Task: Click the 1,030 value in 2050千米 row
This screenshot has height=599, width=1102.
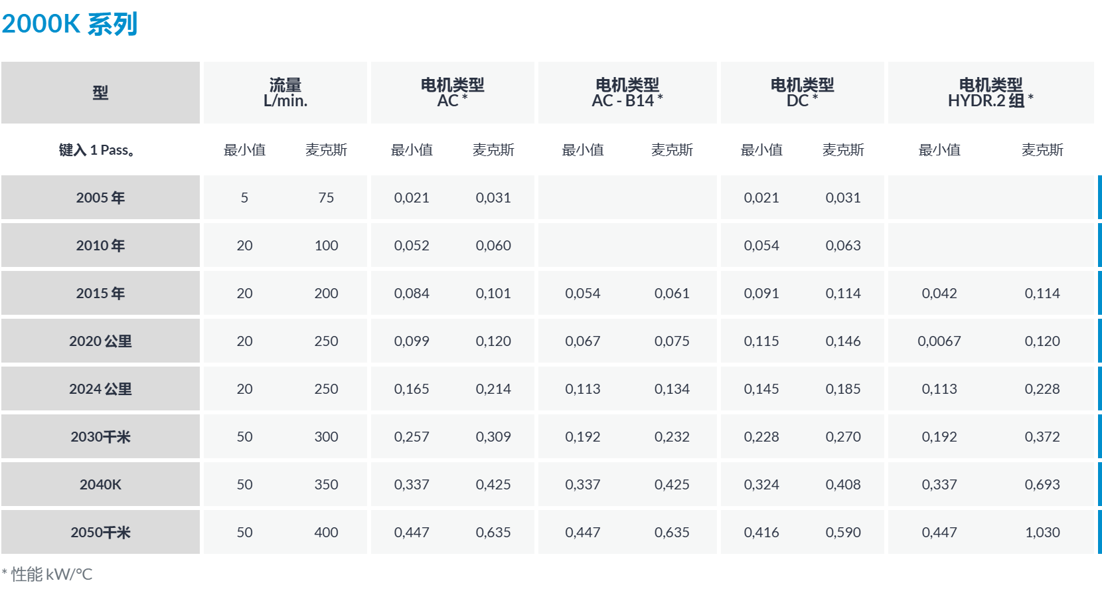Action: click(1042, 532)
